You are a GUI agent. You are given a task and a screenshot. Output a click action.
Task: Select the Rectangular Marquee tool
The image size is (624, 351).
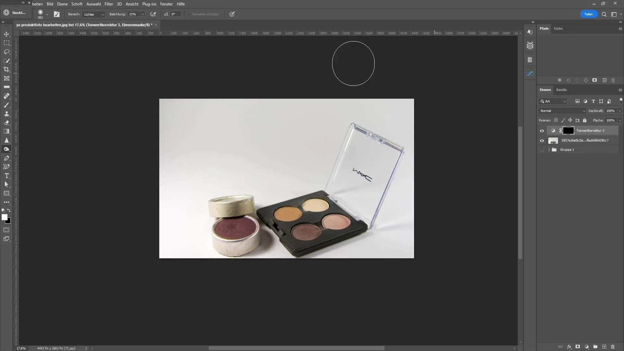point(6,43)
